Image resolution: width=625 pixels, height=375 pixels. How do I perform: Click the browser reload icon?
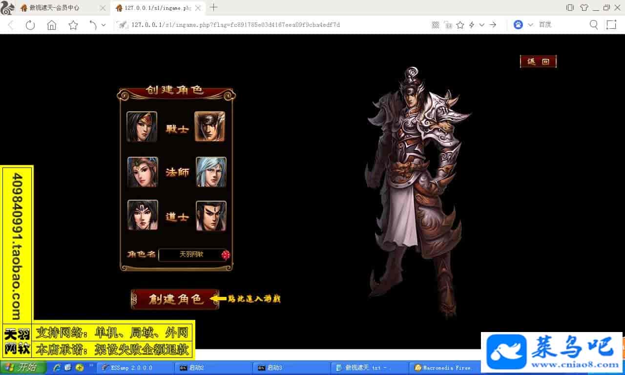pos(30,25)
